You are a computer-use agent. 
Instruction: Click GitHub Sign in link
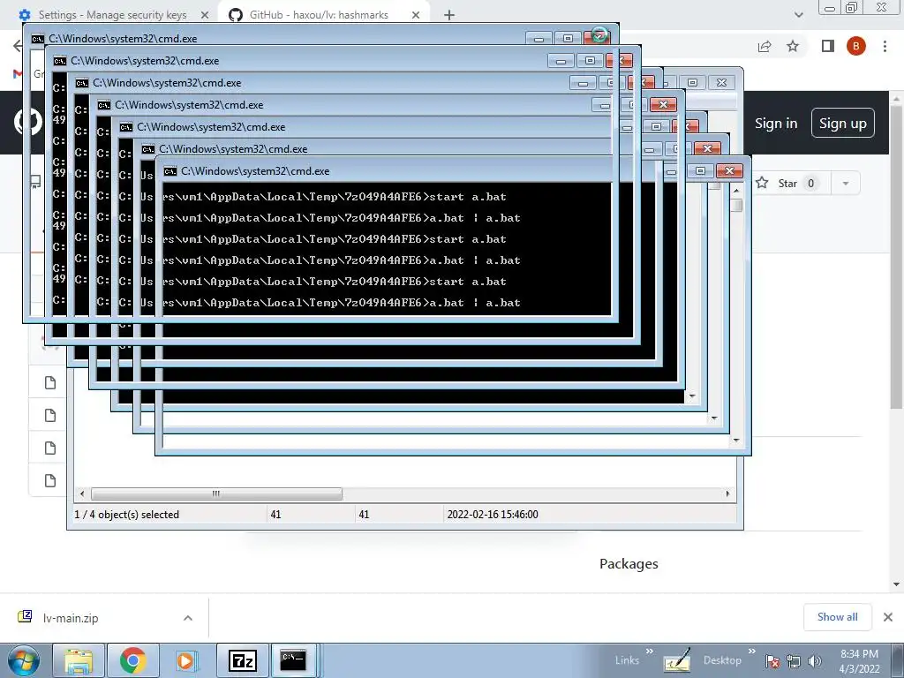(x=776, y=124)
